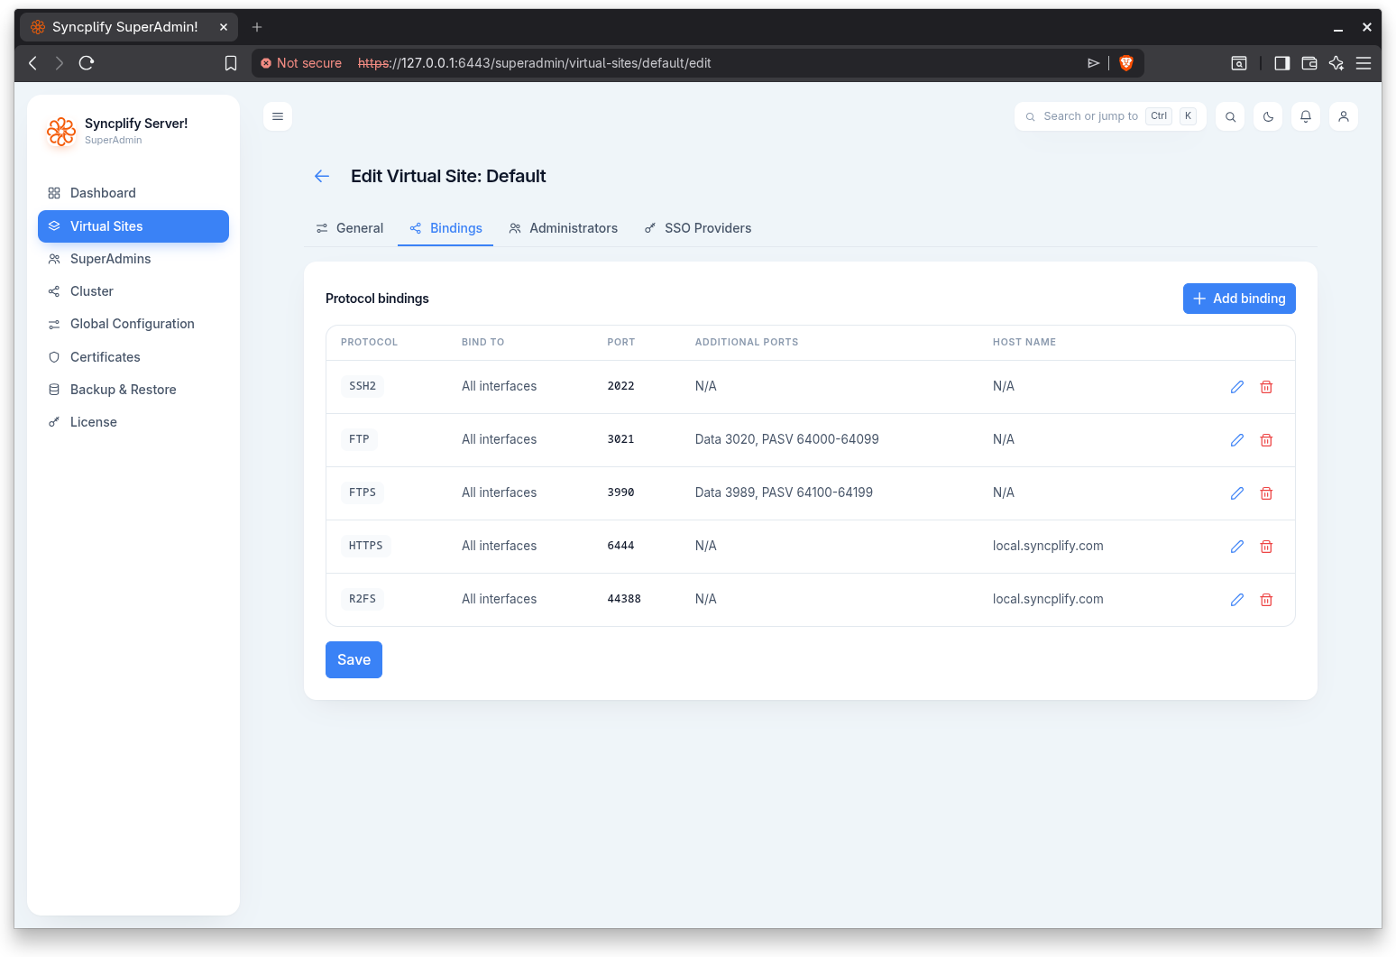
Task: Open notifications bell icon
Action: pyautogui.click(x=1306, y=116)
